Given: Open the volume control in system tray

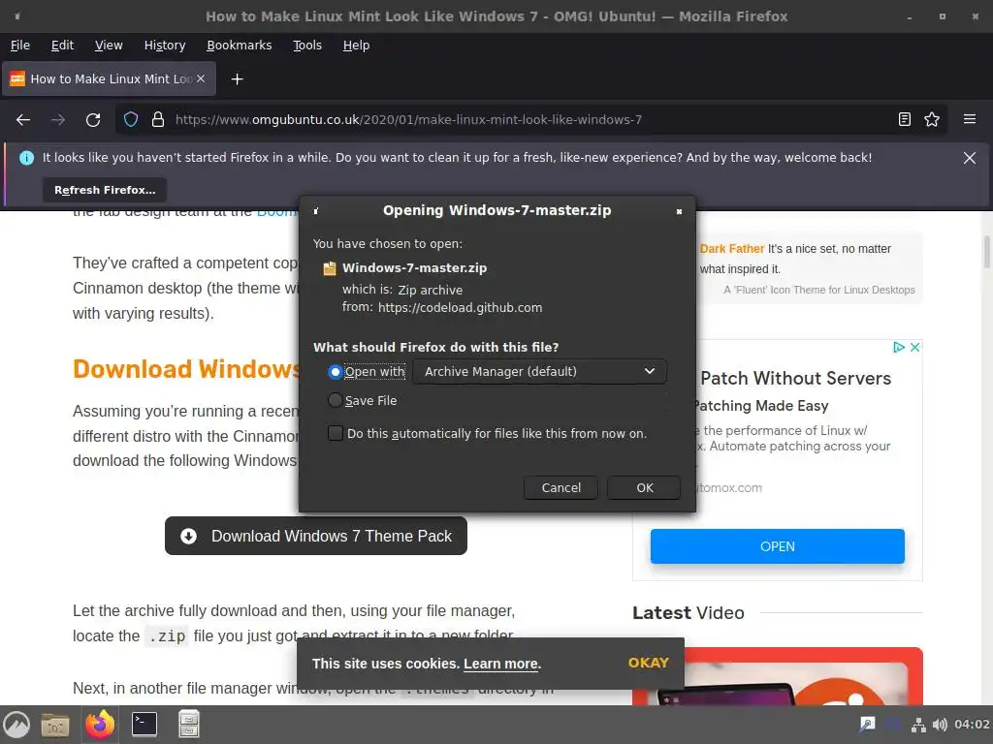Looking at the screenshot, I should [940, 725].
